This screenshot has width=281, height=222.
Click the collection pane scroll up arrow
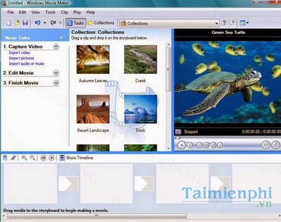[169, 44]
